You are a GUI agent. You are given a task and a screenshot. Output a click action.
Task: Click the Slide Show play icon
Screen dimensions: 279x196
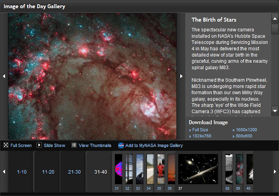tap(39, 145)
